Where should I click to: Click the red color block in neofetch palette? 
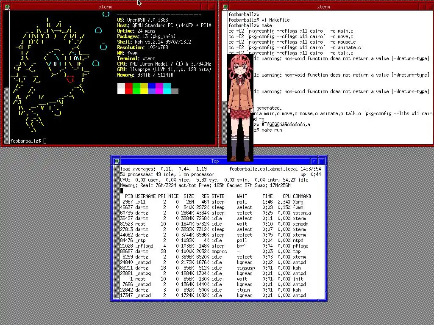click(129, 89)
